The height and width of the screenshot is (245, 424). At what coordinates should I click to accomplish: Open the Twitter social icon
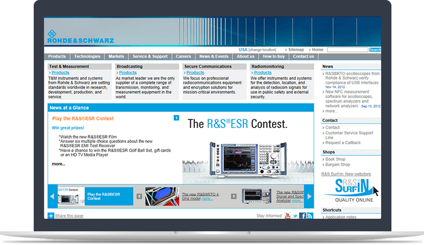click(295, 216)
